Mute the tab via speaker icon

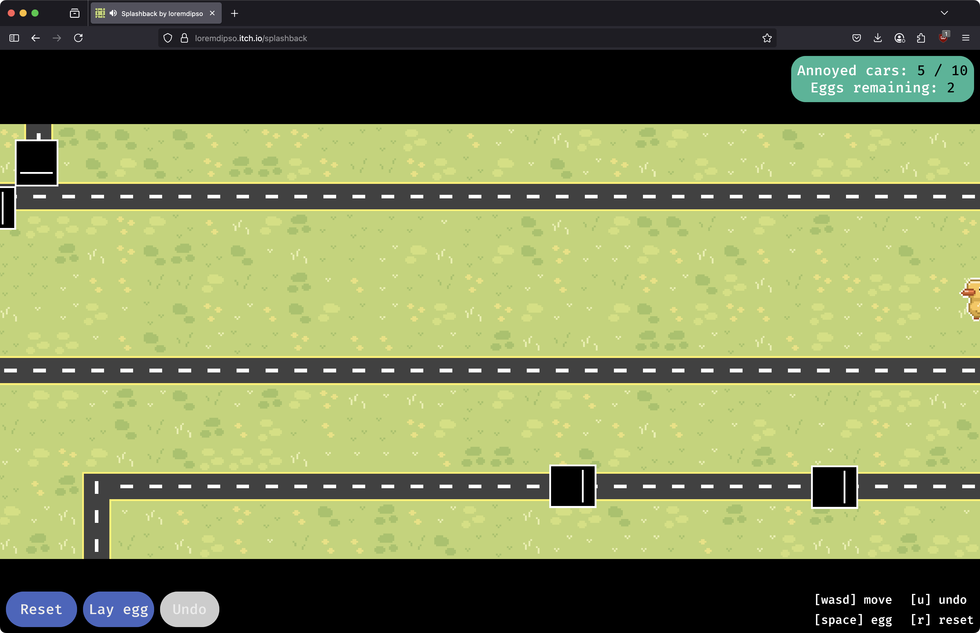113,13
